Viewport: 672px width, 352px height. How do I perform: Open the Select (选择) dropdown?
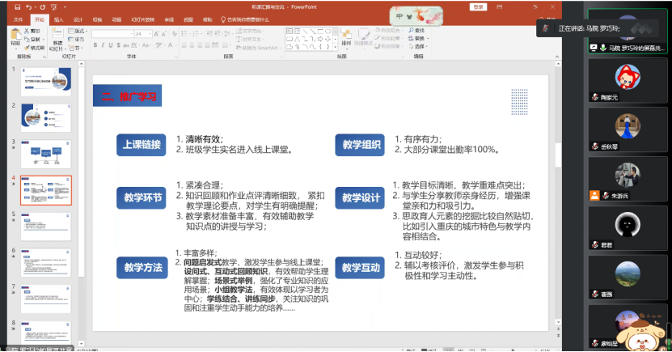418,46
